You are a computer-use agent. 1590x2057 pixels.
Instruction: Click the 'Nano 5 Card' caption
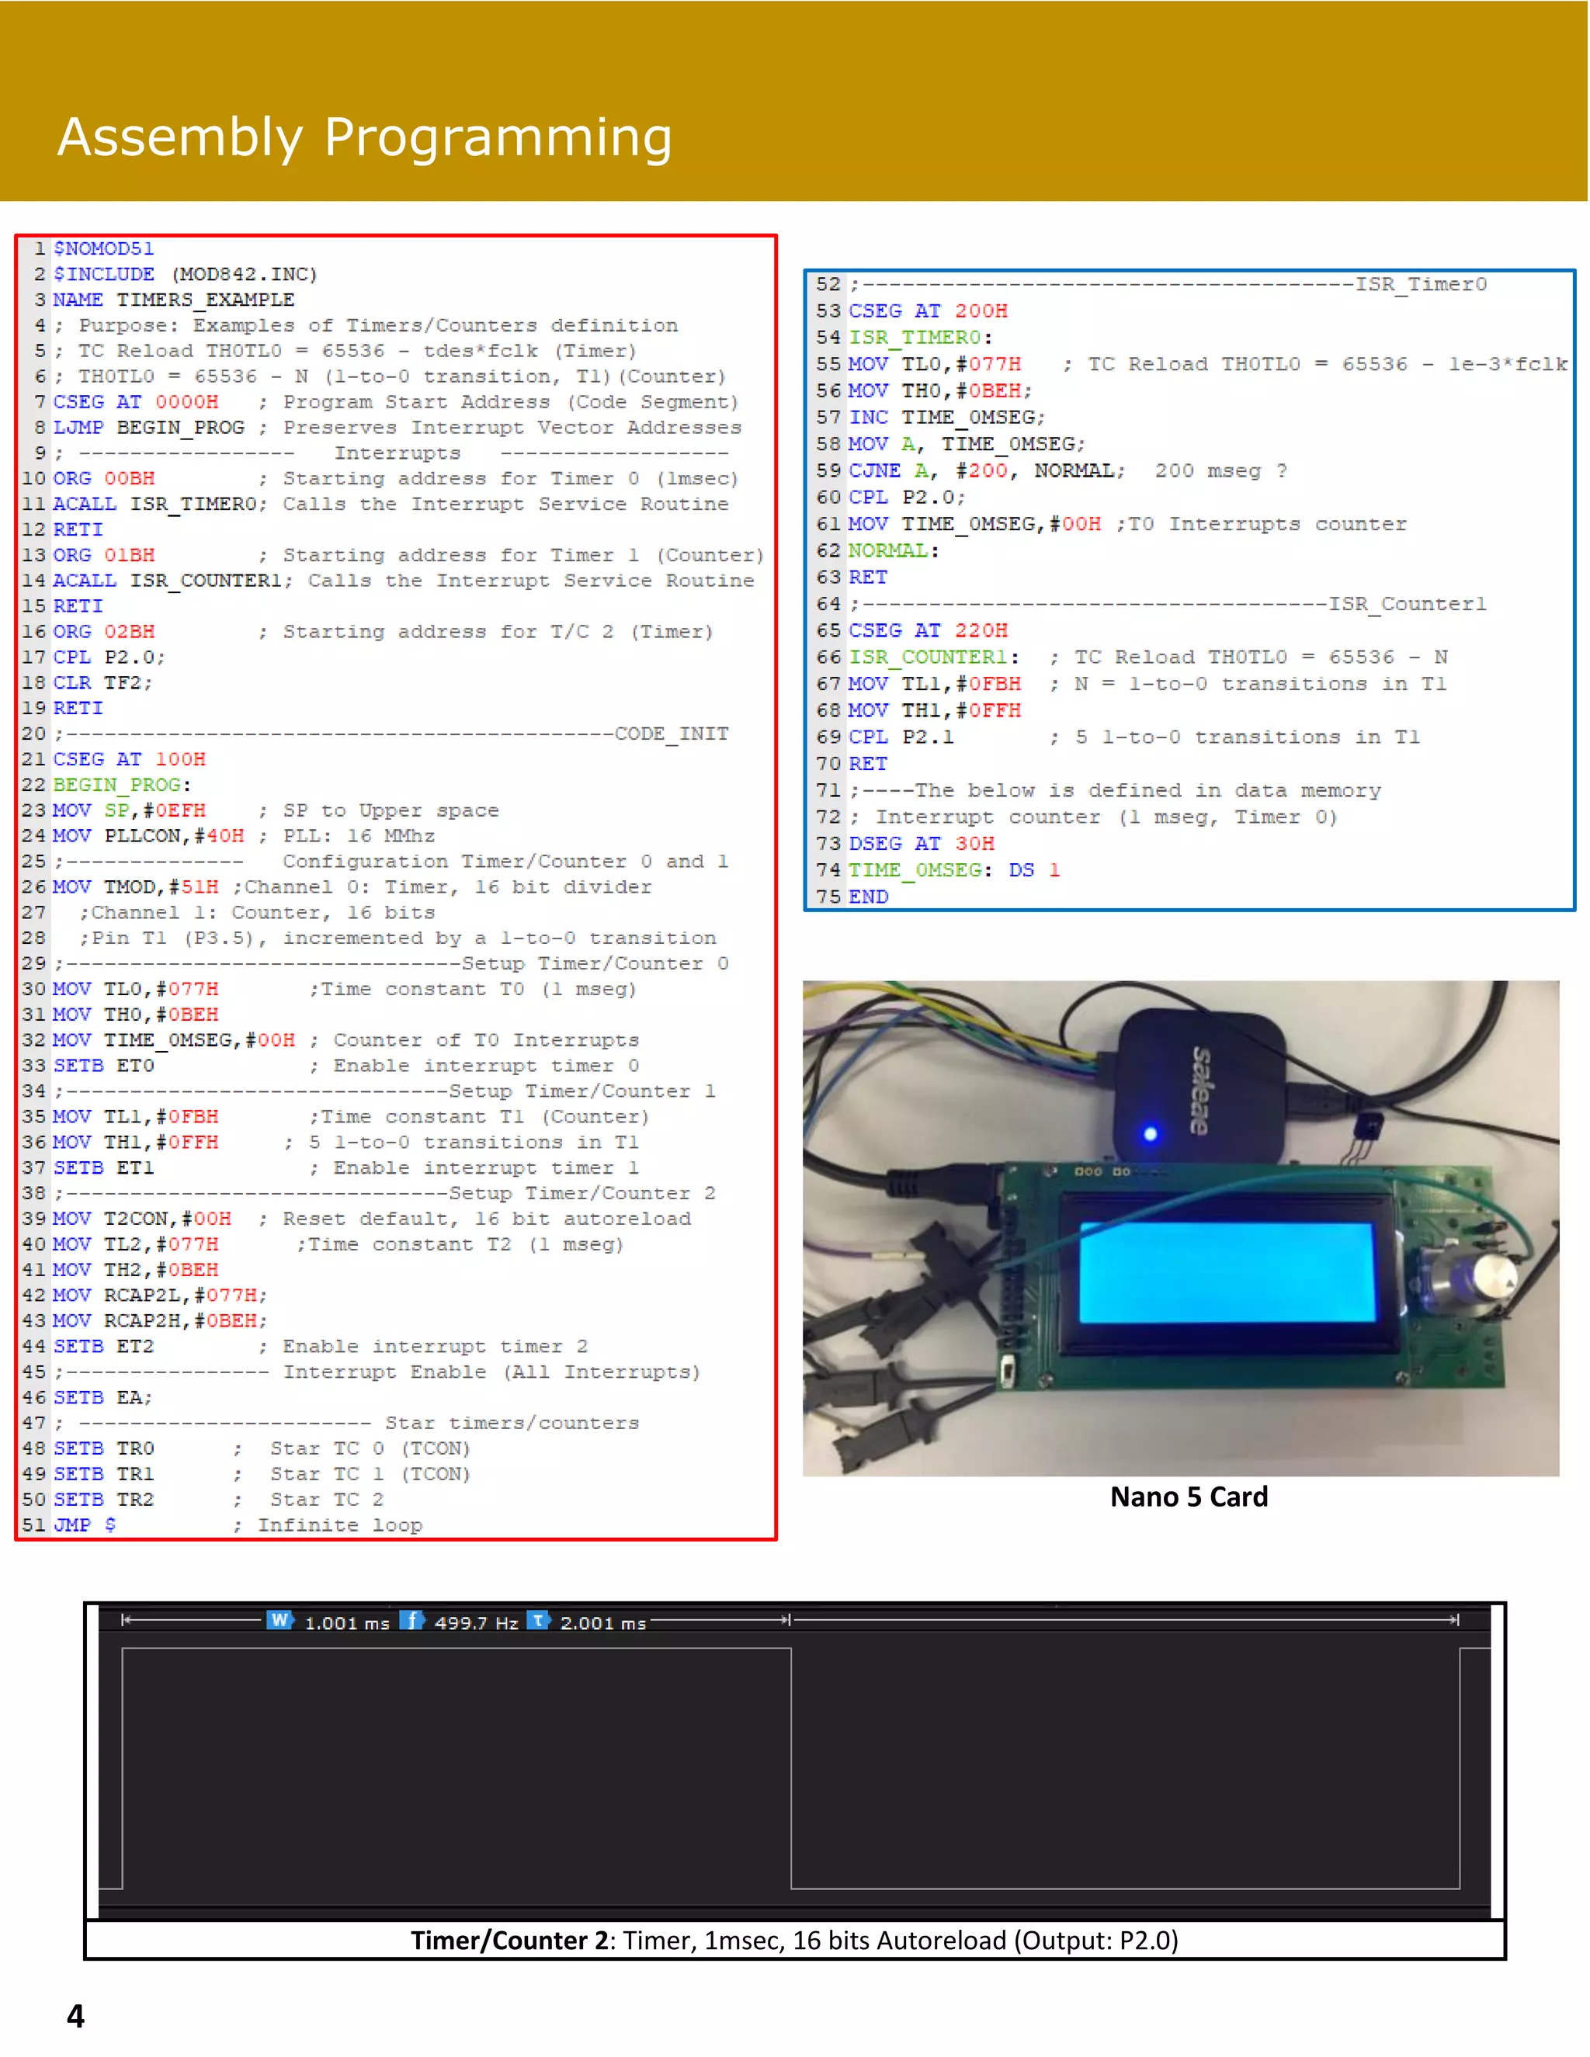point(1189,1497)
